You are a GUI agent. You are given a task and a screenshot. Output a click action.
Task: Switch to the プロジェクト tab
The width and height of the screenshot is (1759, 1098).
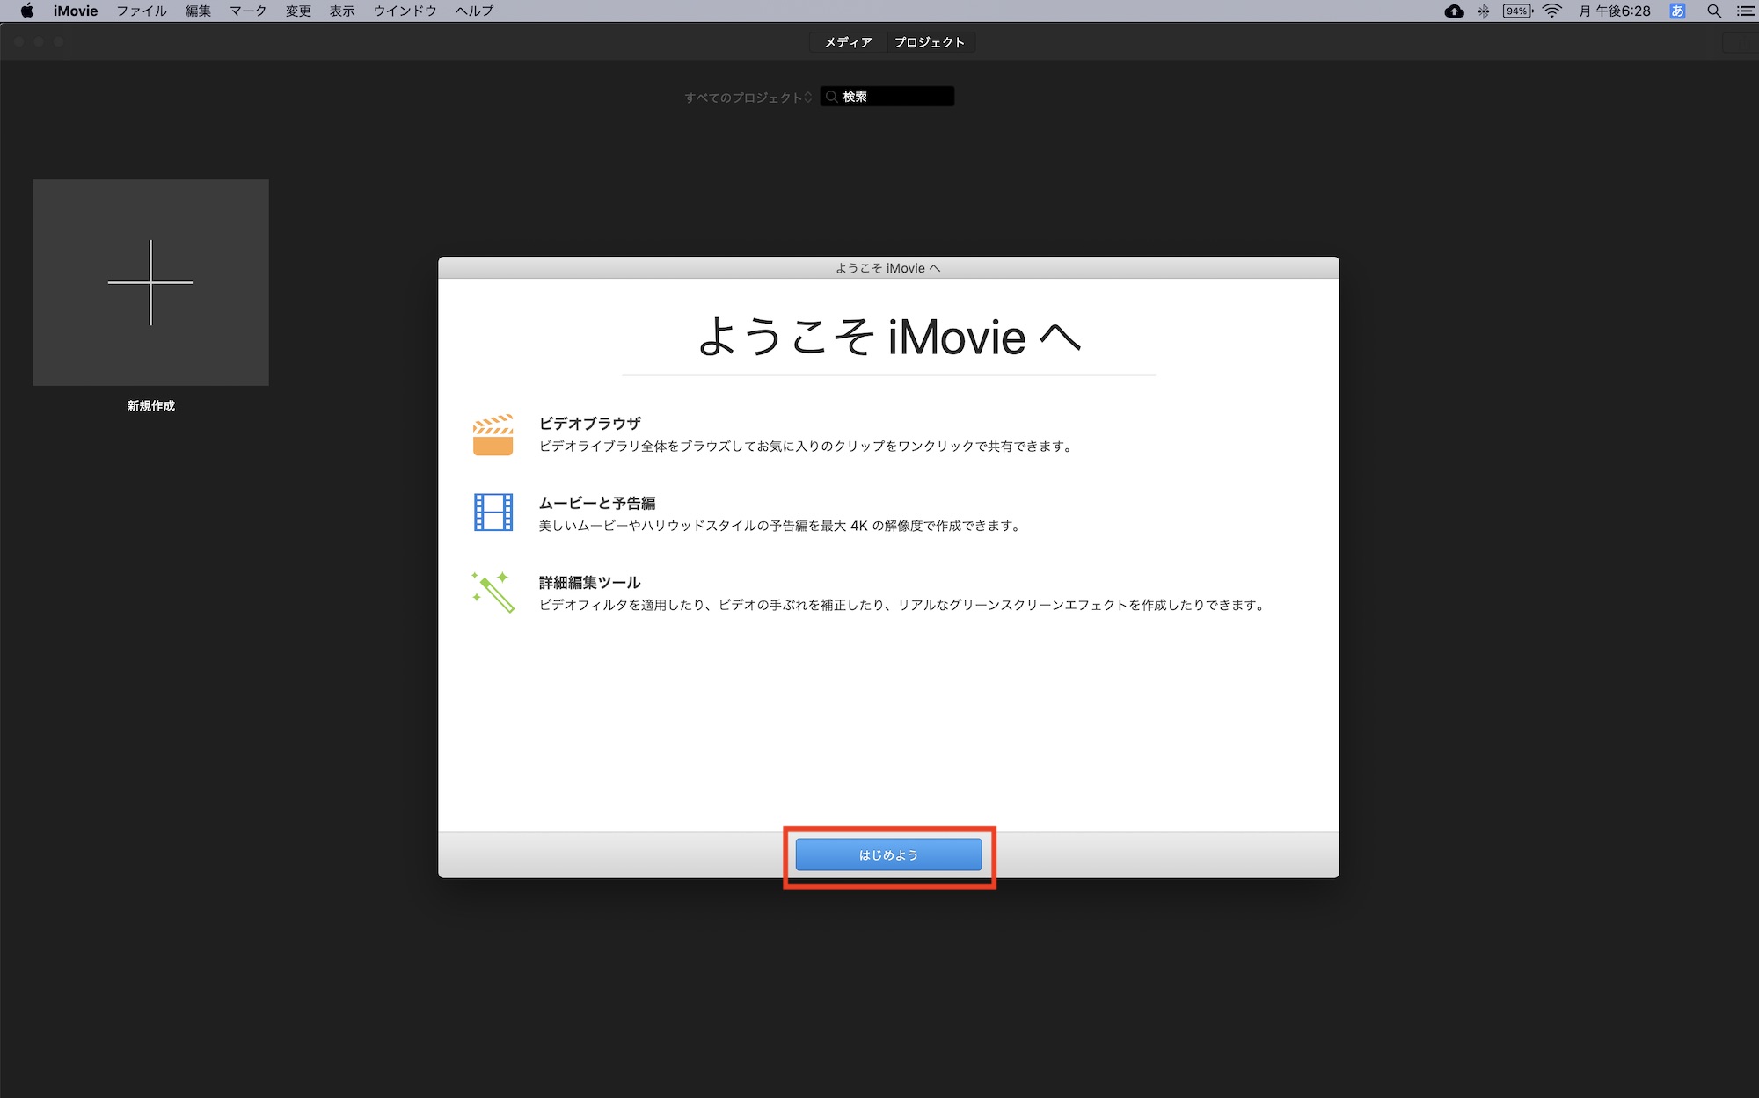click(x=930, y=42)
